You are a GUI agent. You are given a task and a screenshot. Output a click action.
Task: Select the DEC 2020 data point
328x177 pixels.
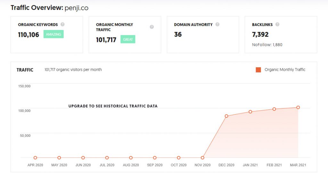click(226, 116)
